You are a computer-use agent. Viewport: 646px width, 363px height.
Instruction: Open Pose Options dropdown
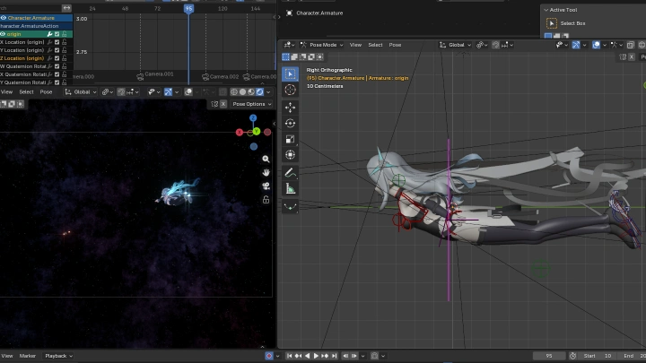point(252,104)
